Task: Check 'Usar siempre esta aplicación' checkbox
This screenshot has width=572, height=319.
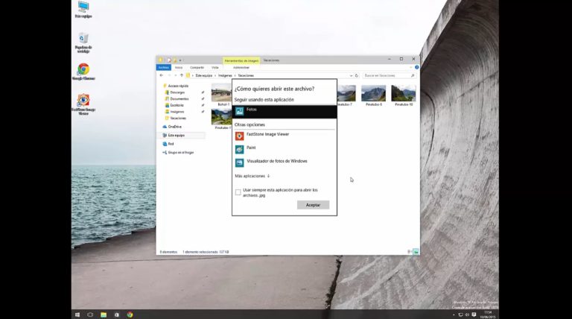Action: [238, 192]
